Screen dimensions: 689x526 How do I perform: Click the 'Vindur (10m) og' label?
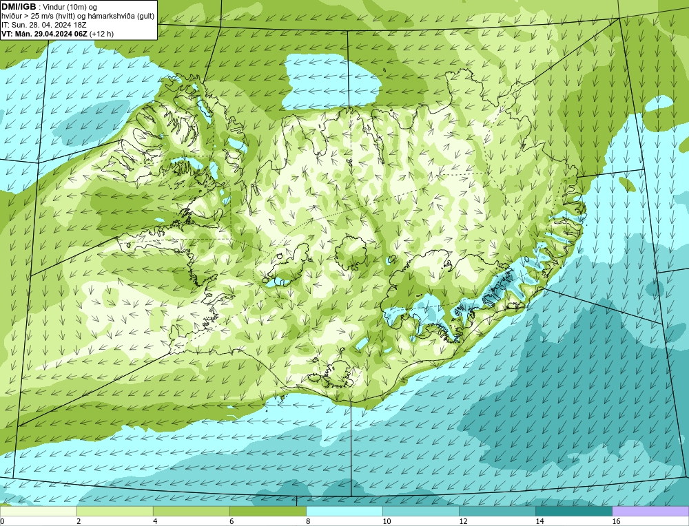click(70, 7)
